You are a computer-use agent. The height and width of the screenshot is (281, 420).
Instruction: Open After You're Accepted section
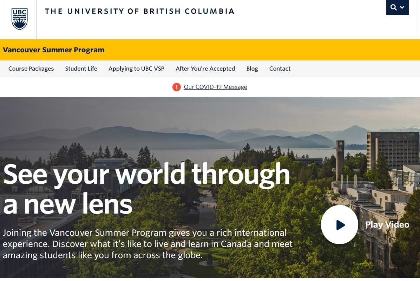[205, 68]
